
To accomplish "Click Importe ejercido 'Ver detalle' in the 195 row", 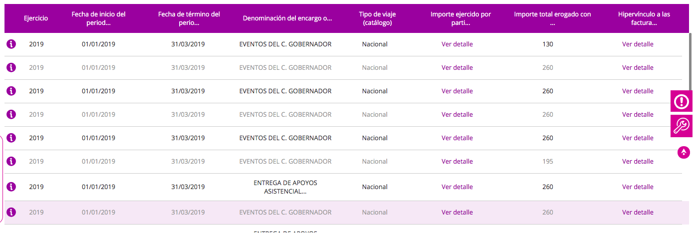I will tap(457, 161).
